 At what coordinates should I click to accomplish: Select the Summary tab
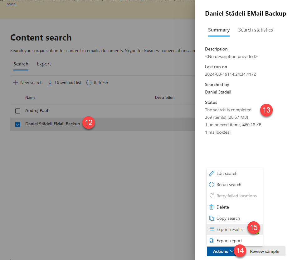(x=219, y=30)
